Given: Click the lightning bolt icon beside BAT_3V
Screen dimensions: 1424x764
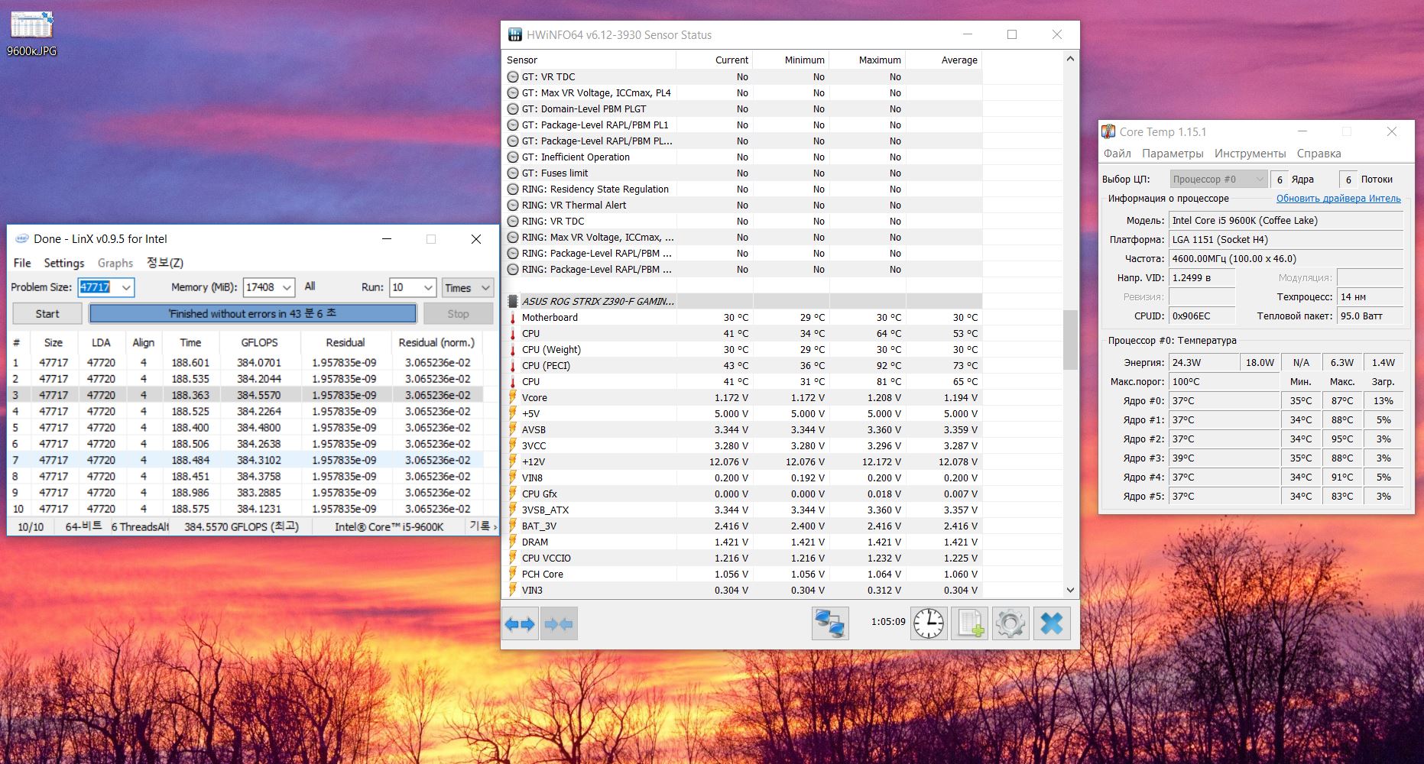Looking at the screenshot, I should pyautogui.click(x=513, y=526).
